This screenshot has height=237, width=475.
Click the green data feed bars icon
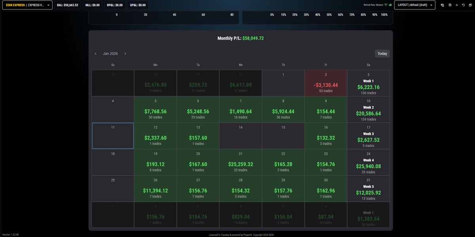(x=390, y=5)
